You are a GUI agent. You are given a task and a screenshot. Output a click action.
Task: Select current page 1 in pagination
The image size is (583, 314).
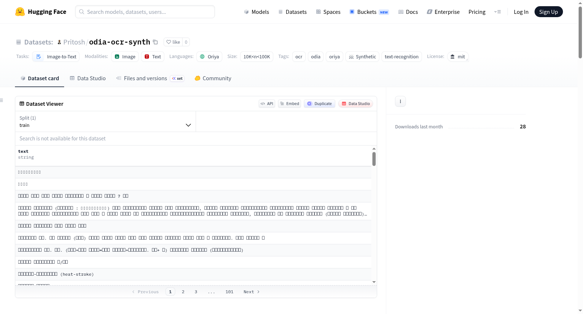[170, 292]
